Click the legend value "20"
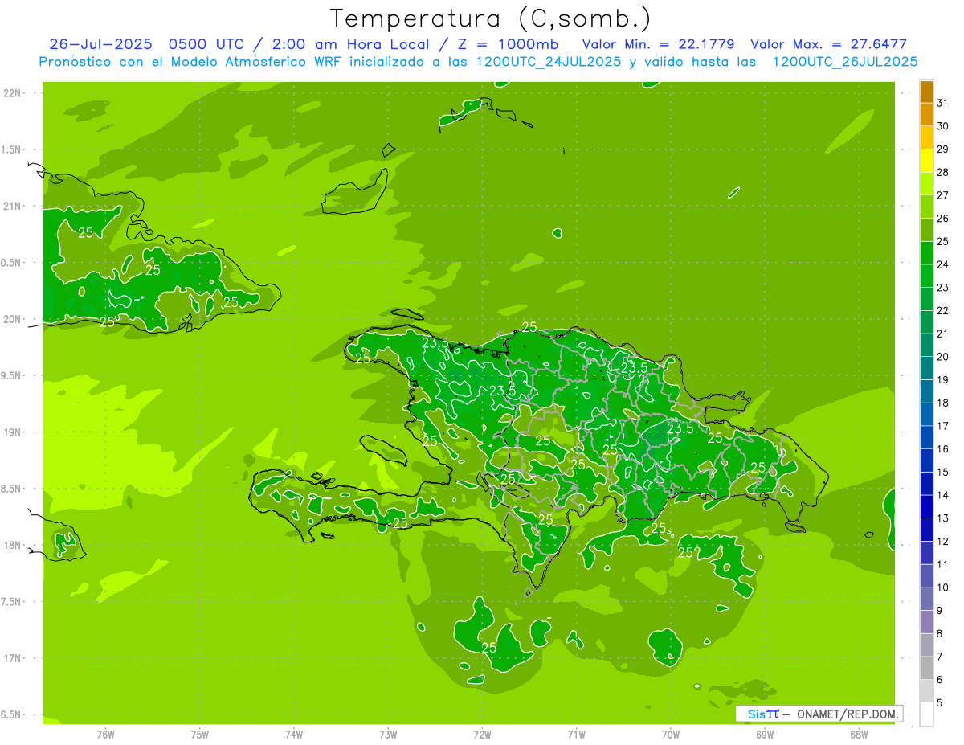Screen dimensions: 964x745 click(943, 357)
